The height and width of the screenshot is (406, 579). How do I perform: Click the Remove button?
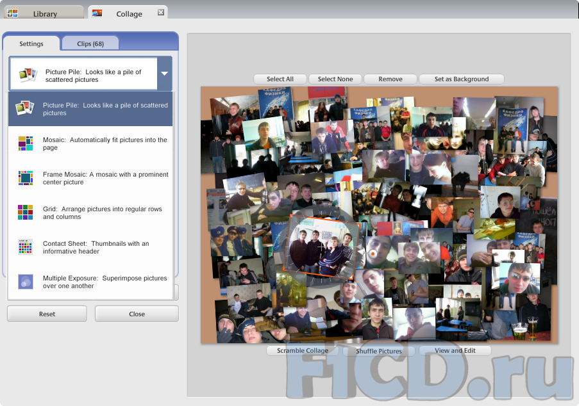click(x=390, y=79)
